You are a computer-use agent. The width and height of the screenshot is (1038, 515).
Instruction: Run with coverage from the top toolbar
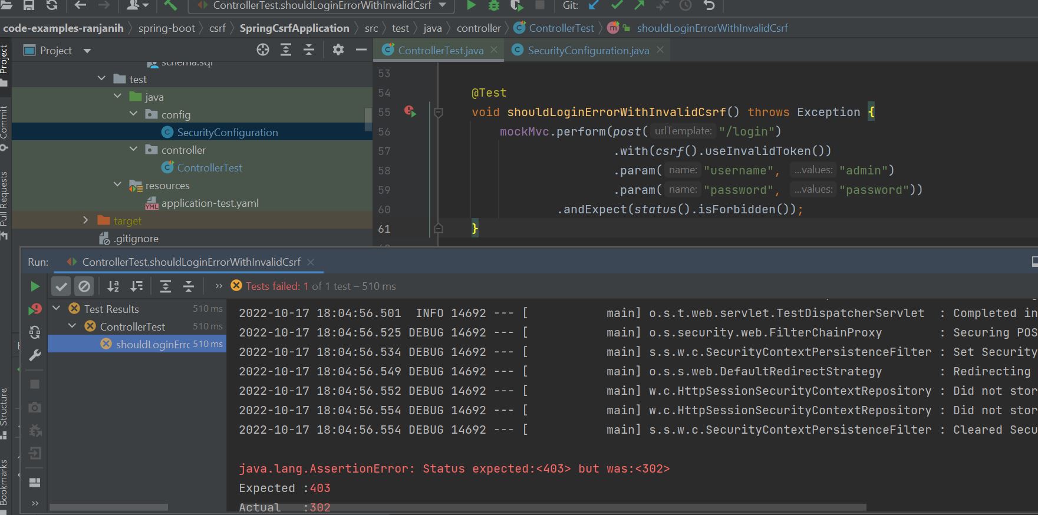click(516, 5)
